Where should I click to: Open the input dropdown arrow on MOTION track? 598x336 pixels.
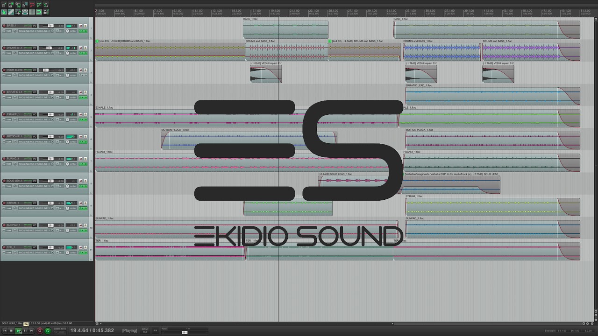coord(52,142)
